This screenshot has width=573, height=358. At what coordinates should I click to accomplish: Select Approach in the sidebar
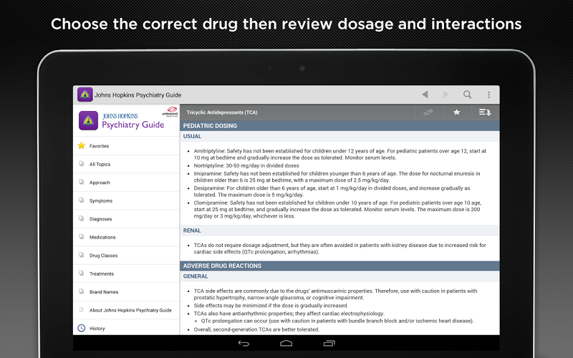pos(127,183)
